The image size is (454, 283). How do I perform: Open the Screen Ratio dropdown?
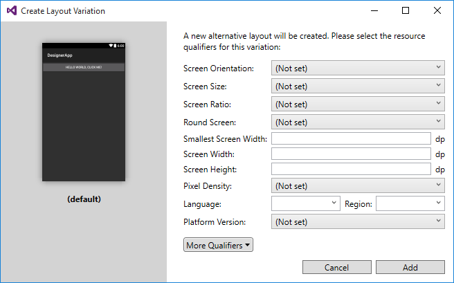[x=358, y=104]
